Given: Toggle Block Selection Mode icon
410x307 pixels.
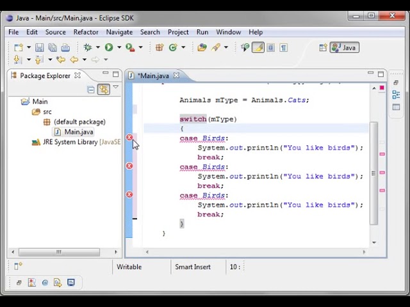Looking at the screenshot, I should 271,47.
